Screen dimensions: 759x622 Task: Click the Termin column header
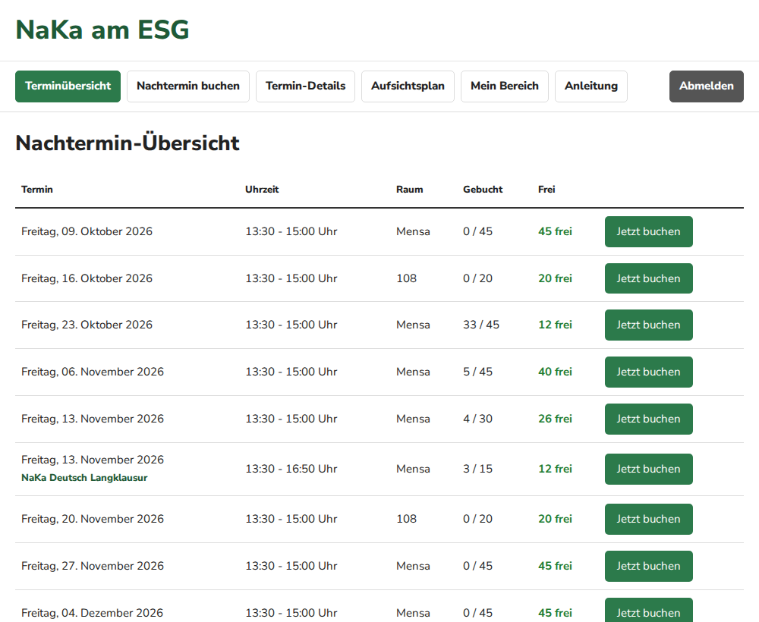[36, 190]
